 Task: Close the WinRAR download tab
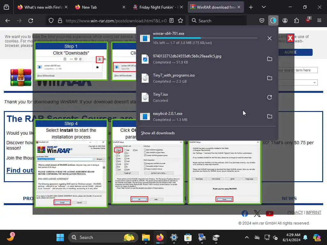239,7
